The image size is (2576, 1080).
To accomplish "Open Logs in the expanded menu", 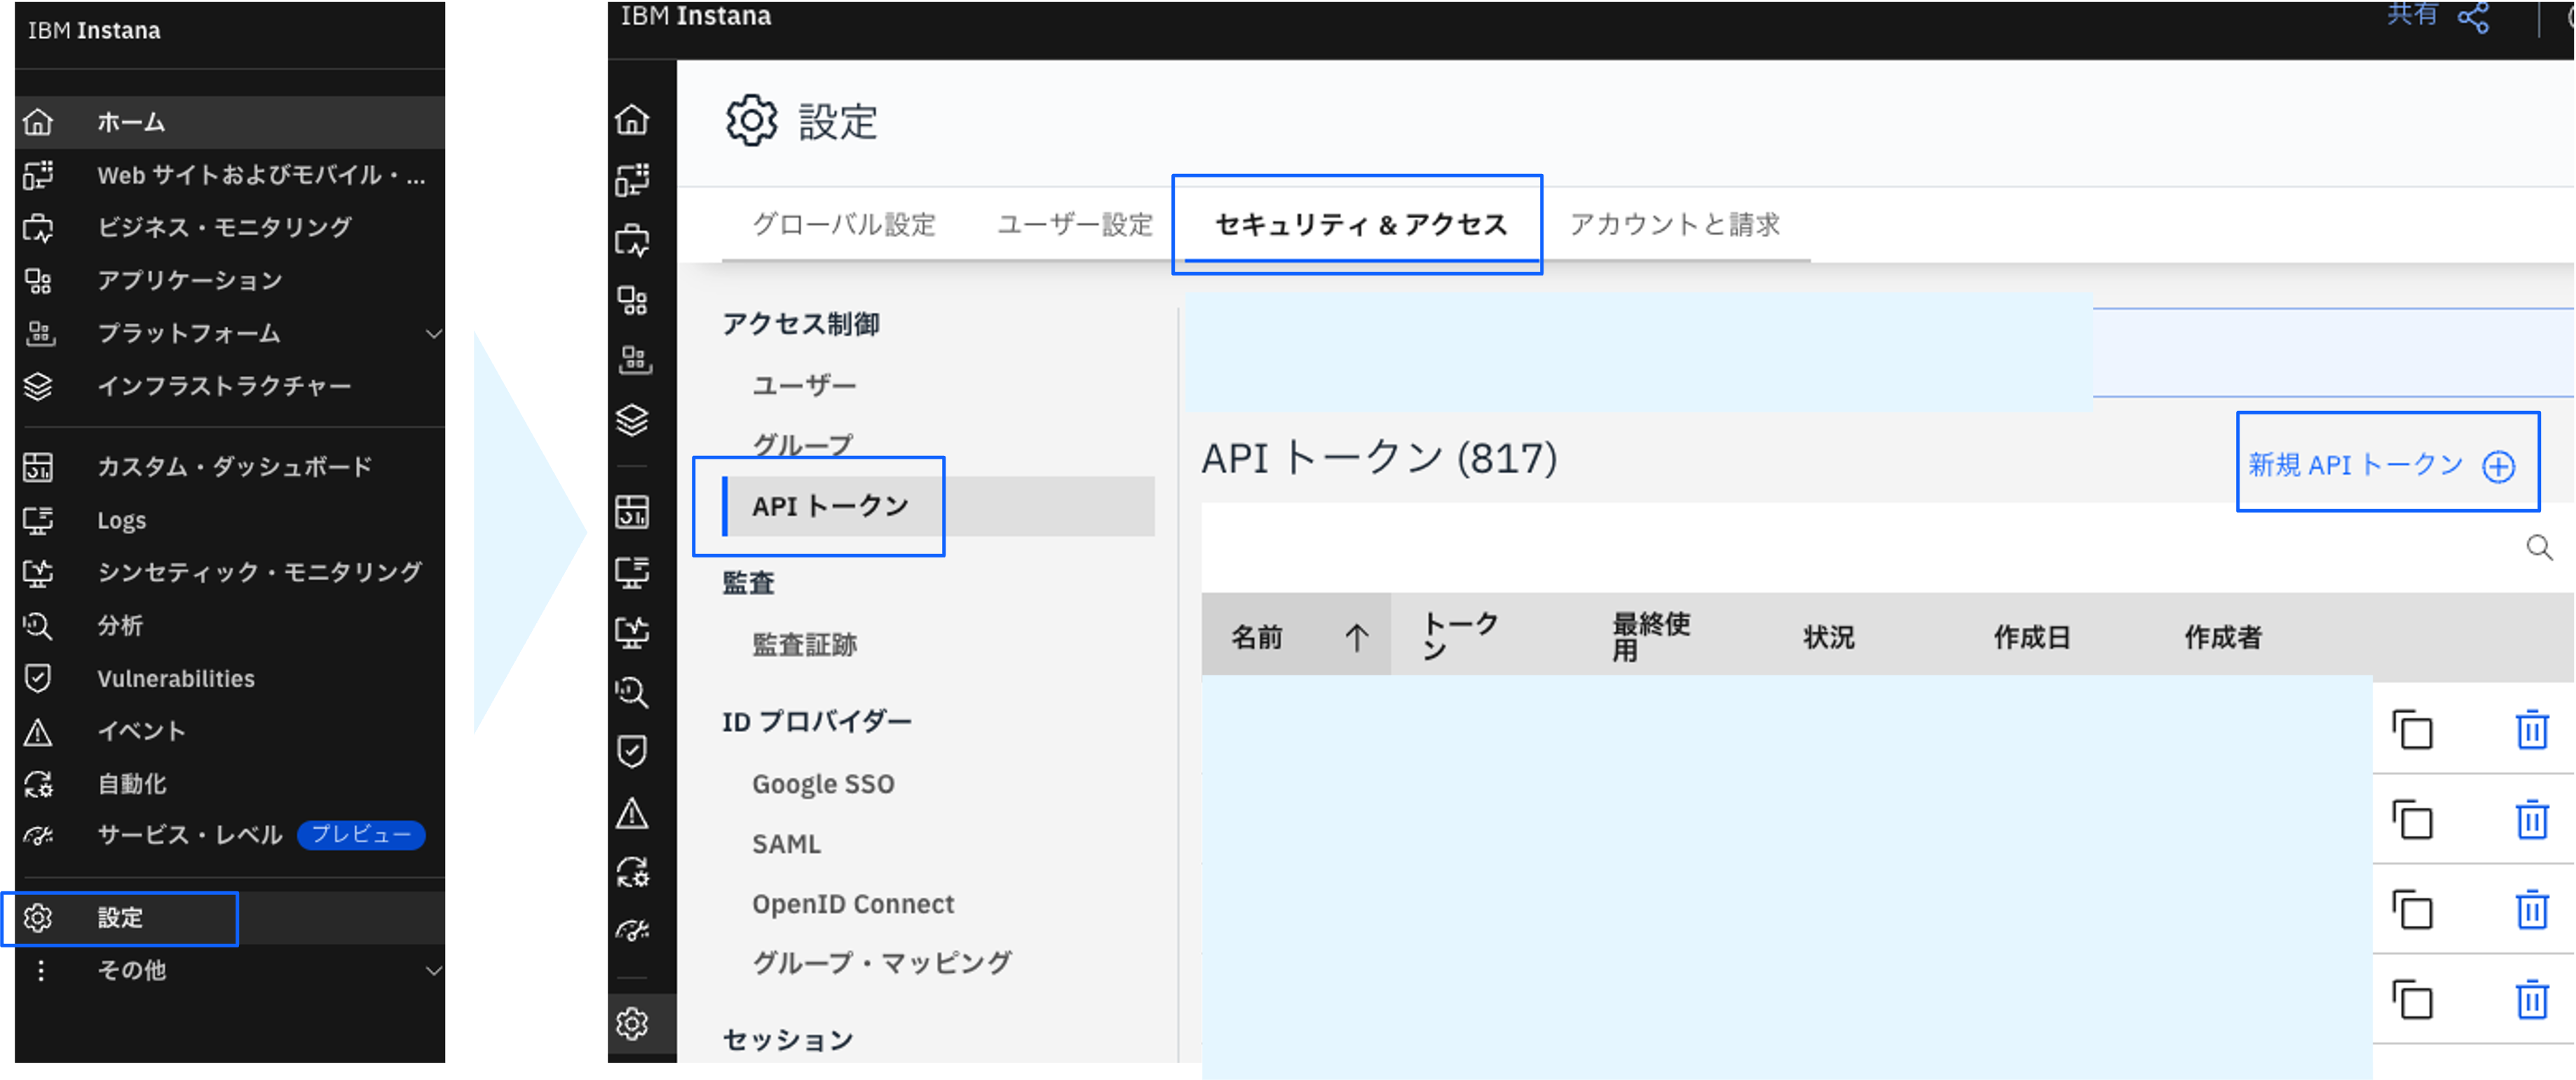I will click(230, 520).
